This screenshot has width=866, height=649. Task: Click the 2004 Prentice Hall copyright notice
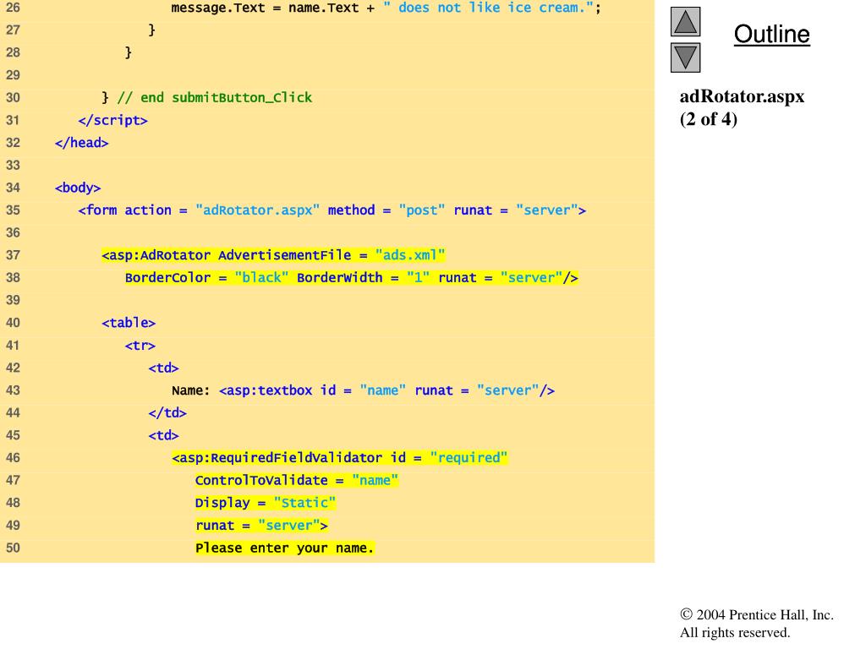tap(756, 615)
